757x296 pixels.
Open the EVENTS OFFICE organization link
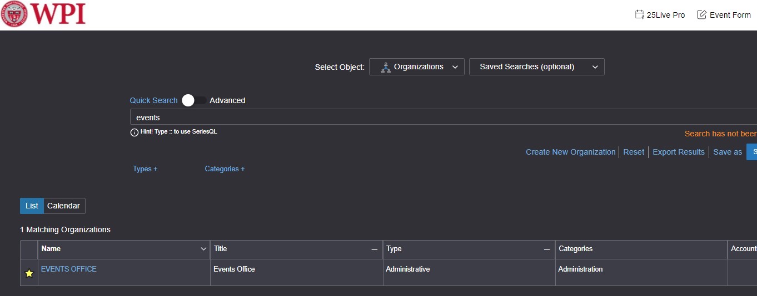point(69,269)
